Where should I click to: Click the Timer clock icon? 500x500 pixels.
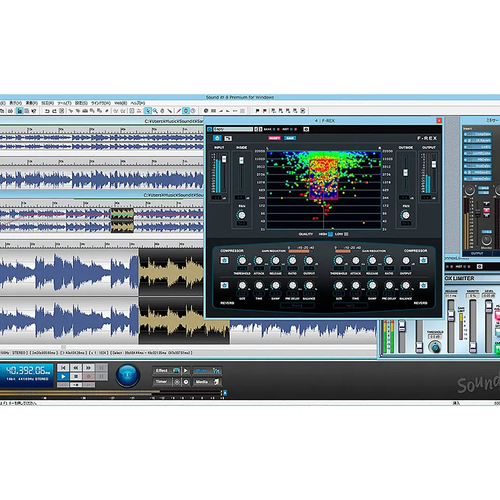coord(186,382)
